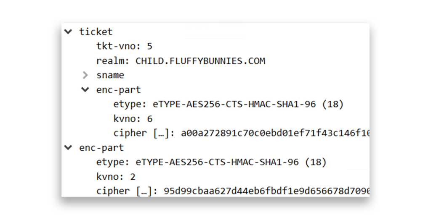Image resolution: width=431 pixels, height=220 pixels.
Task: Select the tkt-vno: 5 row
Action: (x=124, y=46)
